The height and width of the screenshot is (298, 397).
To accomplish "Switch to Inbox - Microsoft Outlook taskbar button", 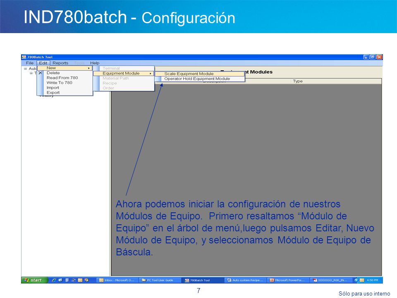I will pyautogui.click(x=117, y=280).
